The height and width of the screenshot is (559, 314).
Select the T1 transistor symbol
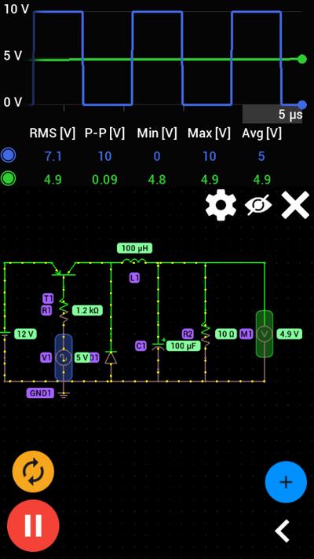point(64,270)
